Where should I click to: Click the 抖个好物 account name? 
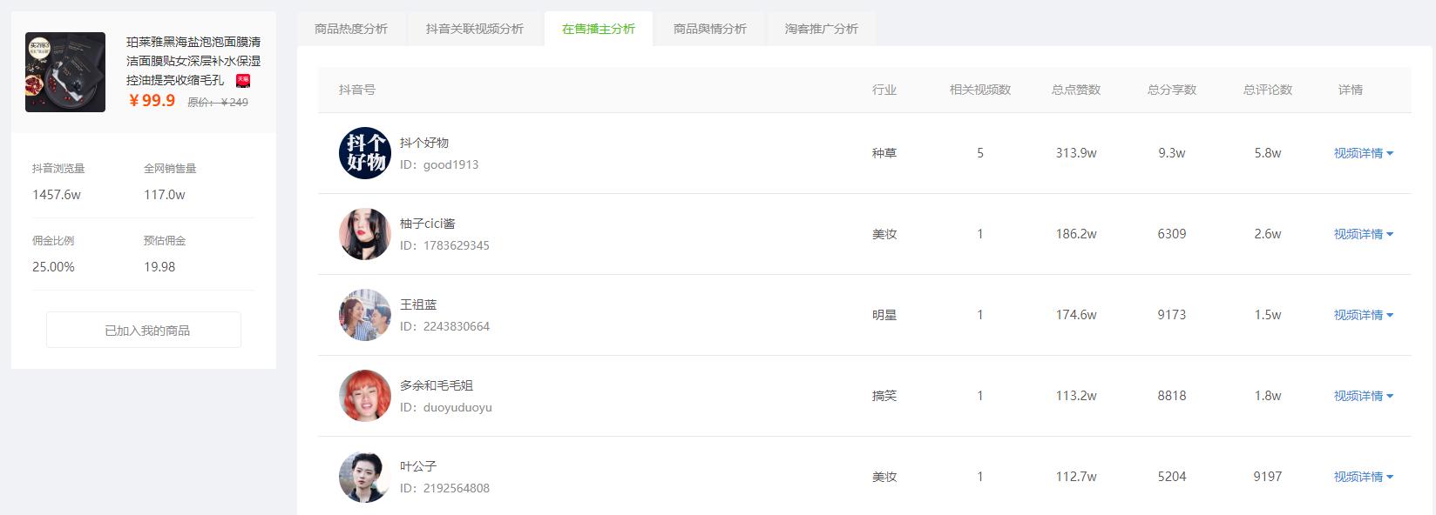424,143
